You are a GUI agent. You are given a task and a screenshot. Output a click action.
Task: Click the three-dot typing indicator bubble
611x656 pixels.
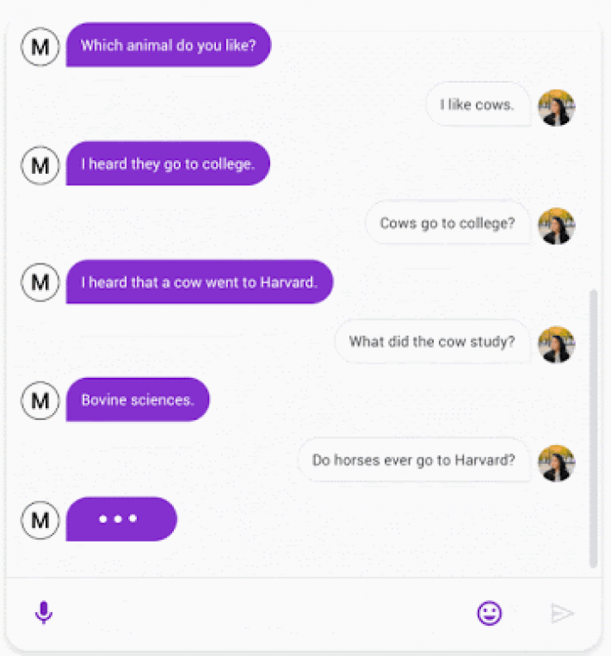pos(120,520)
